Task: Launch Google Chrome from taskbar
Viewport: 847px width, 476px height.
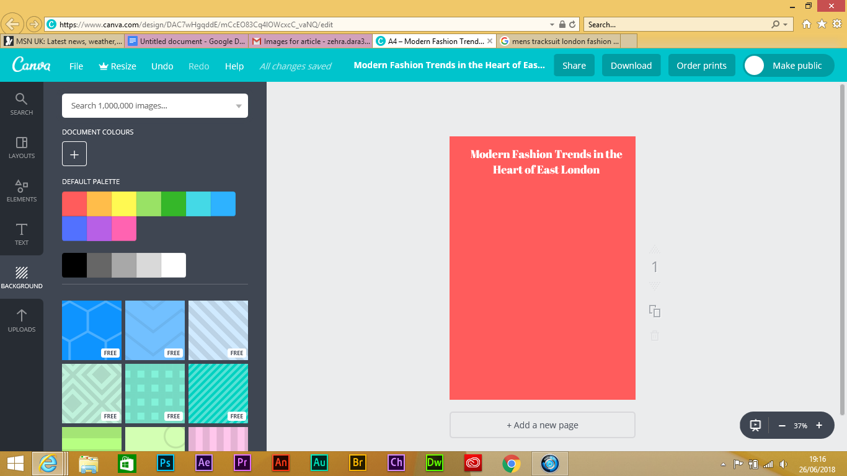Action: pos(511,462)
